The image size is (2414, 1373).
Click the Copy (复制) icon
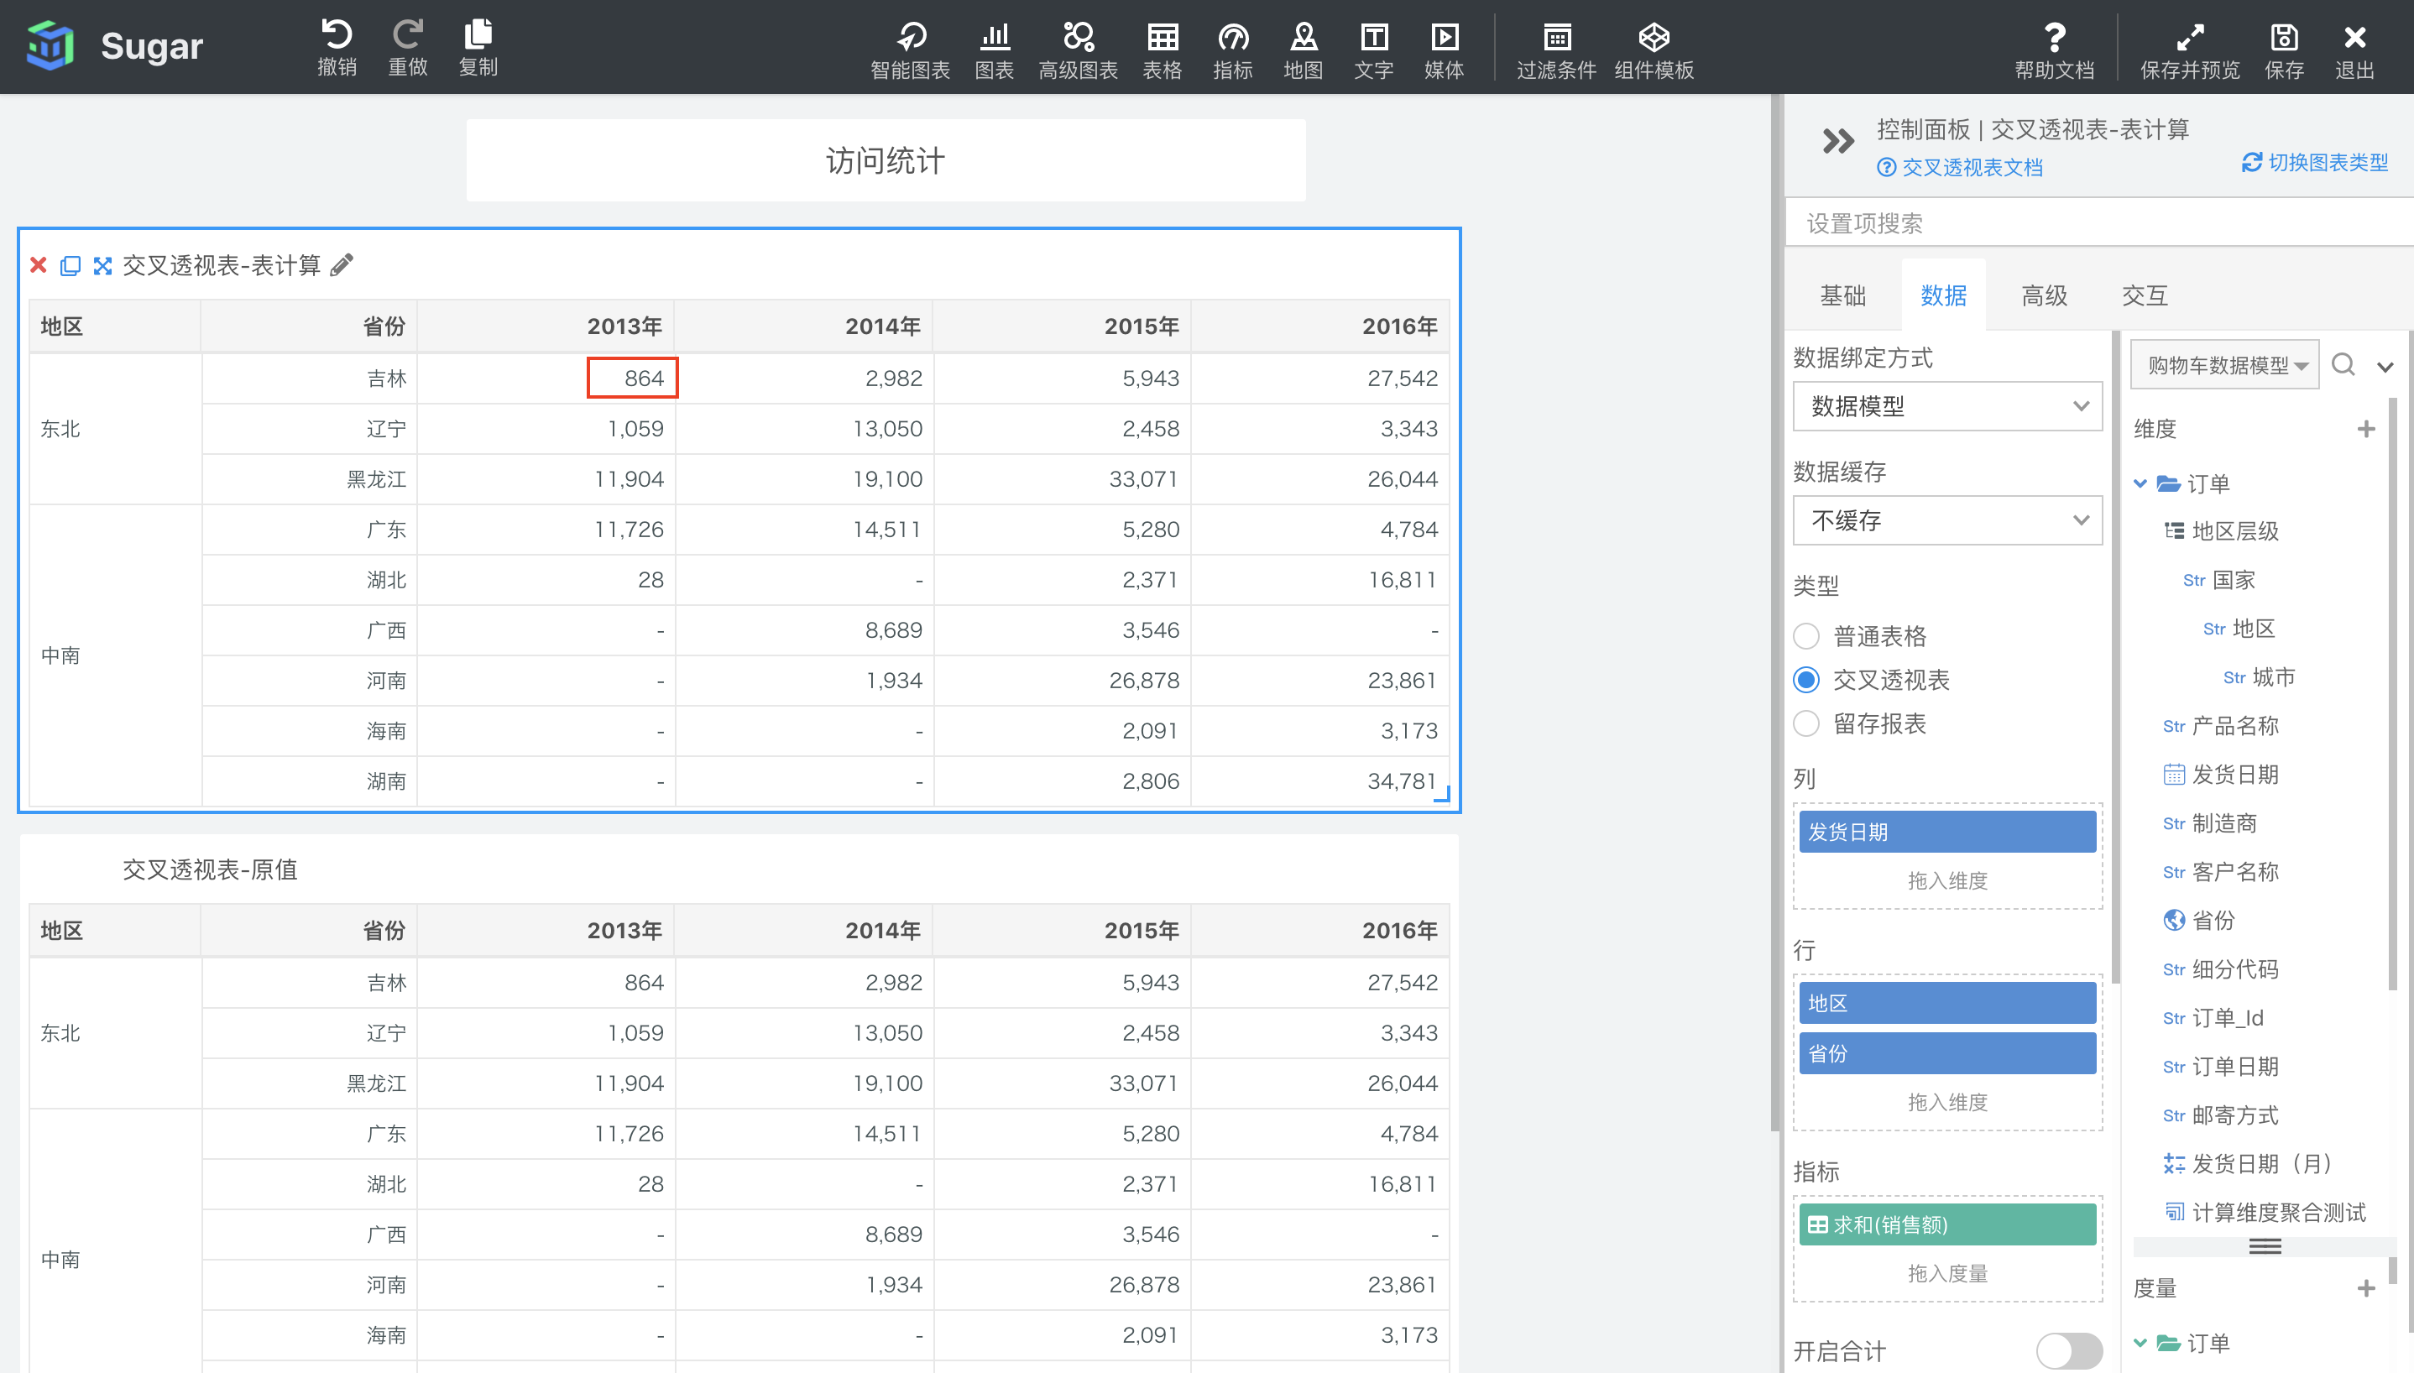478,46
